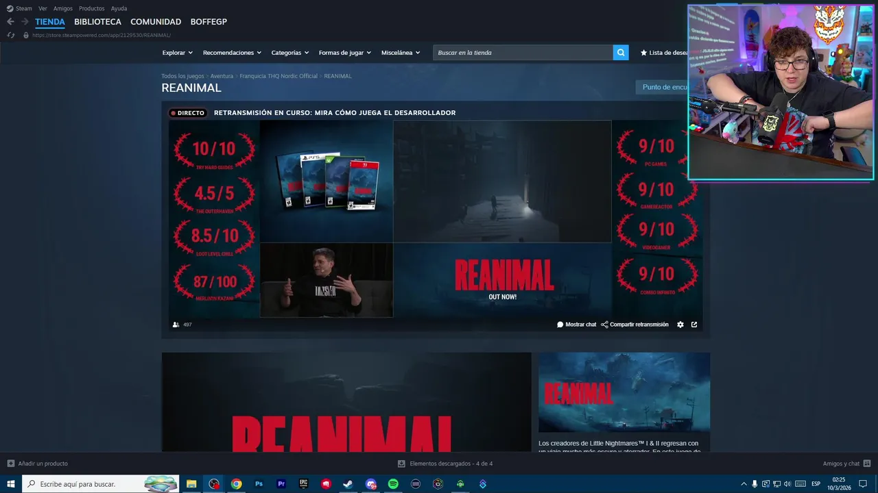Switch to the TIENDA tab
Image resolution: width=878 pixels, height=493 pixels.
(x=50, y=22)
